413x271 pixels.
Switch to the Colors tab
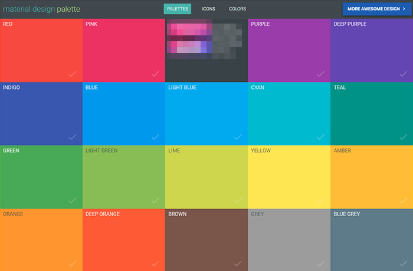pos(237,9)
